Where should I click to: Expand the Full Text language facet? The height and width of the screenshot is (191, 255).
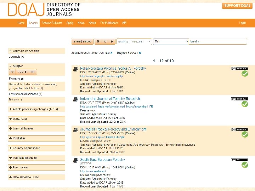[x=36, y=158]
